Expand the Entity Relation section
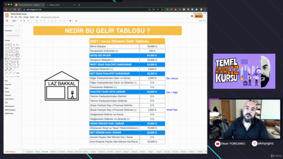Viewport: 283px width, 159px height. click(12, 99)
